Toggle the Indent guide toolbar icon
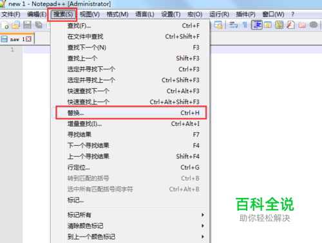Viewport: 322px width, 243px height. pyautogui.click(x=257, y=25)
